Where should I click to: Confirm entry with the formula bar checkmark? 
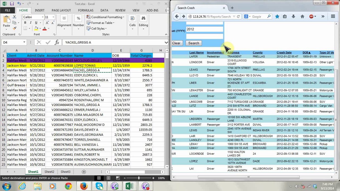click(x=48, y=42)
